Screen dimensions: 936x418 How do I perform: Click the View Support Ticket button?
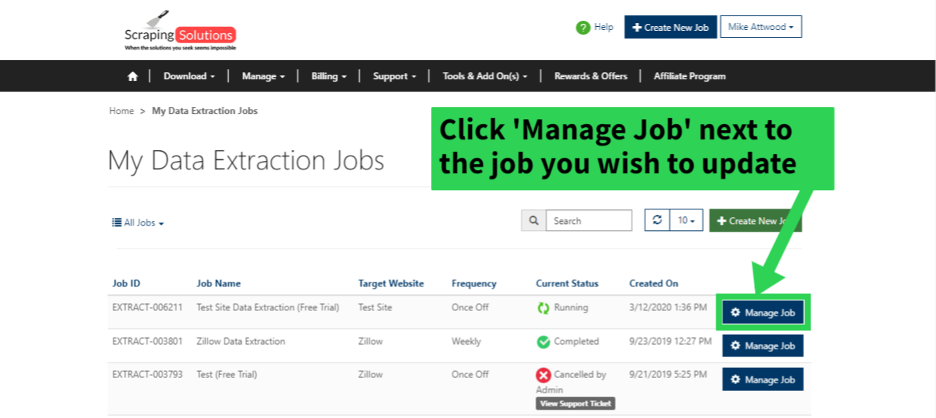point(575,403)
